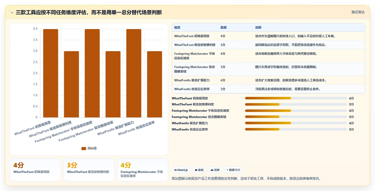The width and height of the screenshot is (375, 191).
Task: Click the footer note starting 雷达图展示的是
Action: point(246,179)
